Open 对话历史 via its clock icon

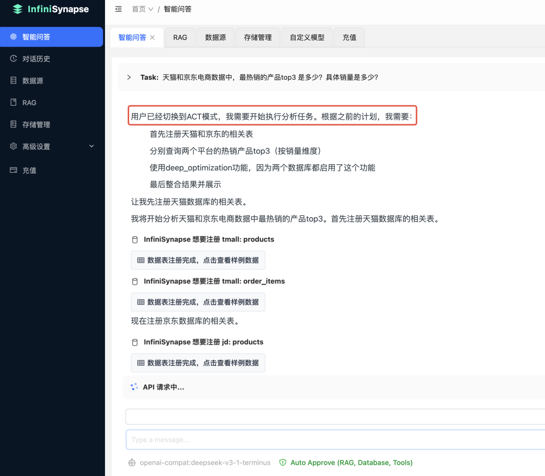point(14,59)
